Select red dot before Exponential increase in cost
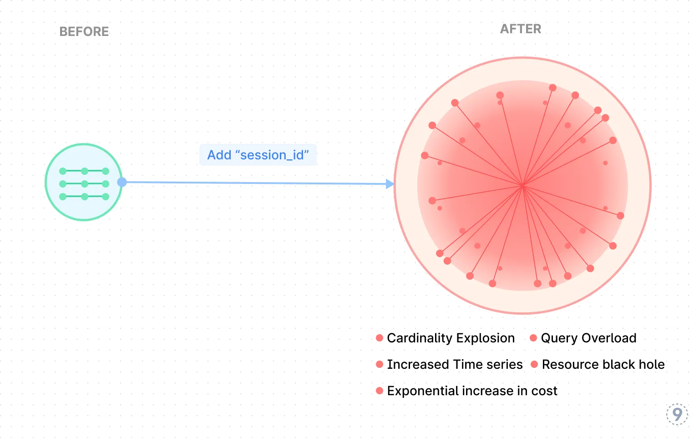This screenshot has height=438, width=699. [380, 391]
